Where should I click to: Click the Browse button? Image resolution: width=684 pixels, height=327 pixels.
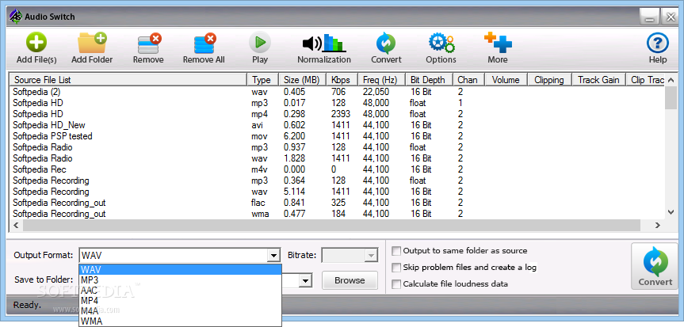pos(350,280)
